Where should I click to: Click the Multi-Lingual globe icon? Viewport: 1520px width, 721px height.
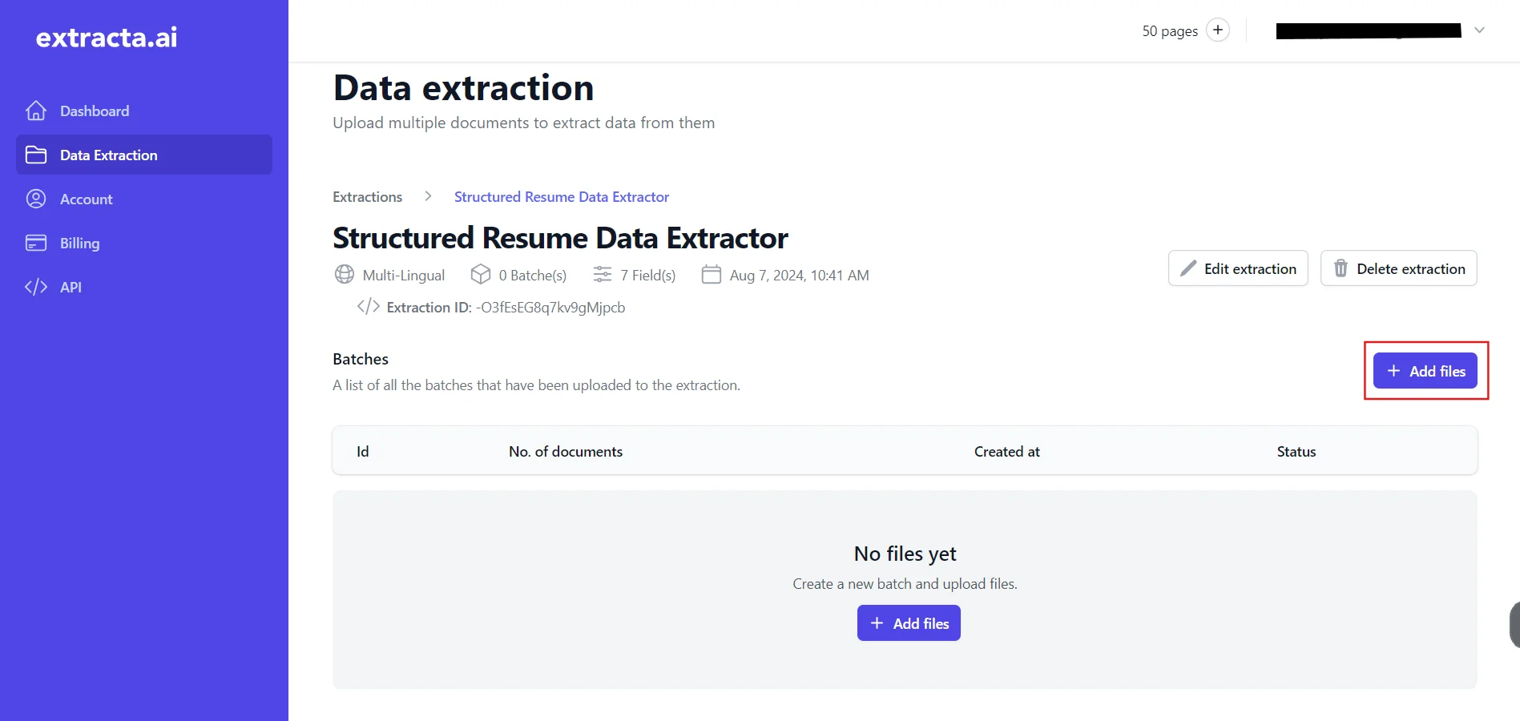tap(345, 275)
